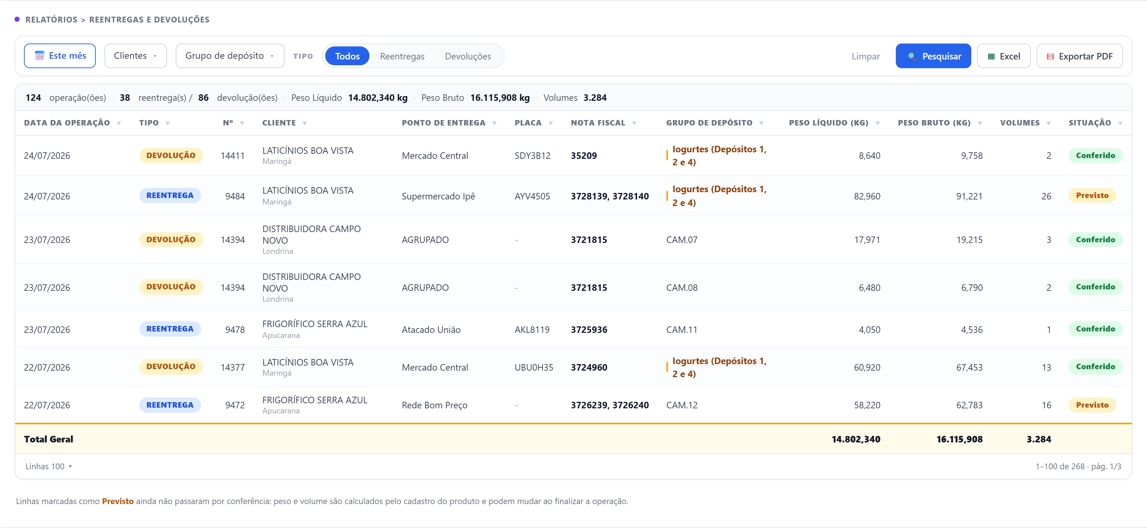Click Relatórios in the breadcrumb
1147x528 pixels.
(51, 20)
